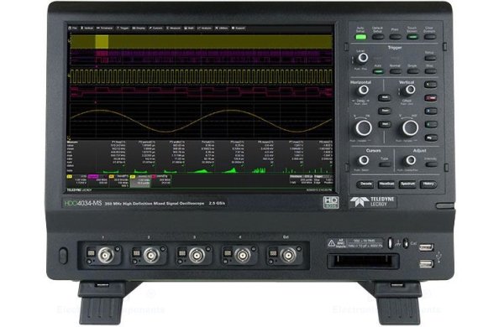The image size is (504, 327).
Task: Select the channel 3 BNC input connector
Action: point(197,256)
